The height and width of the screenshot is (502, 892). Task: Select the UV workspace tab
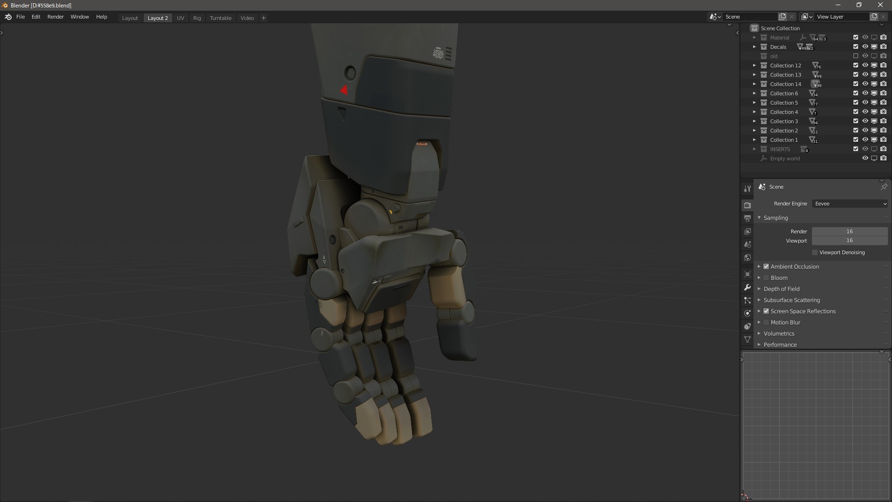pyautogui.click(x=180, y=17)
